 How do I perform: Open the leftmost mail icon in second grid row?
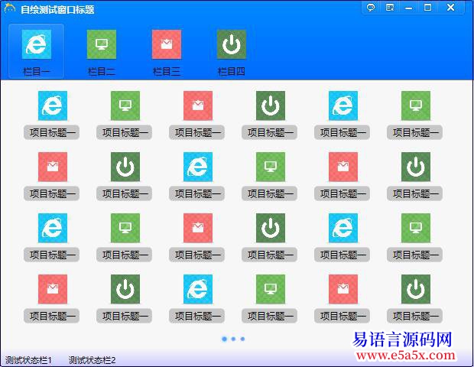coord(53,167)
